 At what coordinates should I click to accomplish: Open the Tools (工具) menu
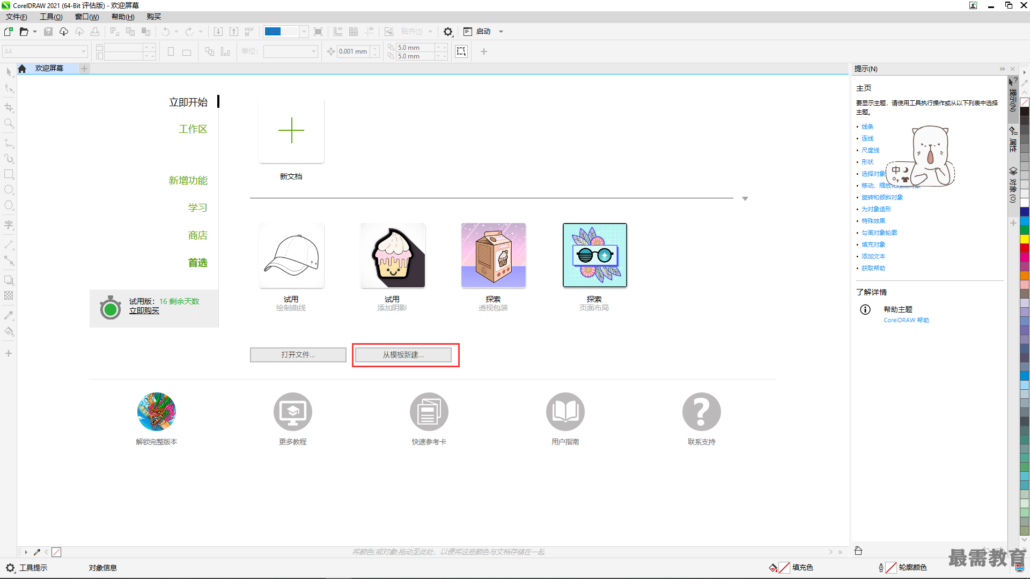pos(51,17)
